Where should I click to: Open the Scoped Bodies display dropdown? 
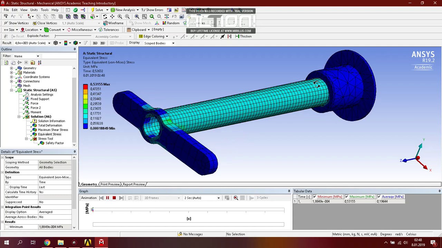tap(173, 43)
